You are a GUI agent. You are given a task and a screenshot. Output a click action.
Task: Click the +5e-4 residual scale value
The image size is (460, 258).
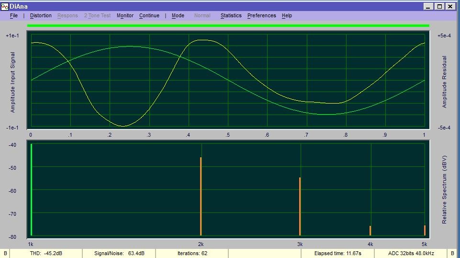pyautogui.click(x=444, y=35)
